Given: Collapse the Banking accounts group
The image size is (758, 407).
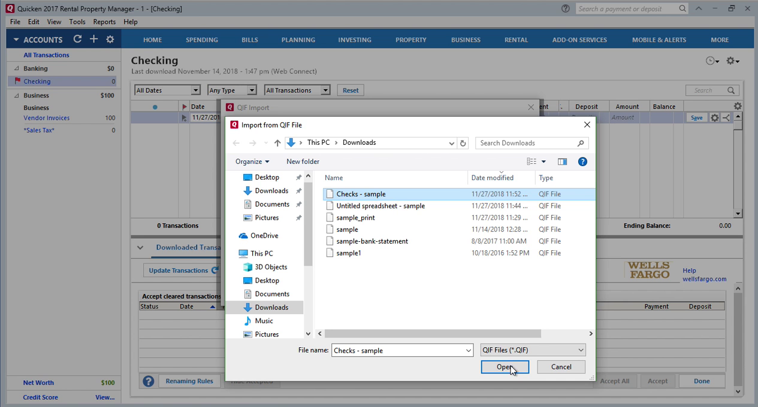Looking at the screenshot, I should tap(16, 68).
